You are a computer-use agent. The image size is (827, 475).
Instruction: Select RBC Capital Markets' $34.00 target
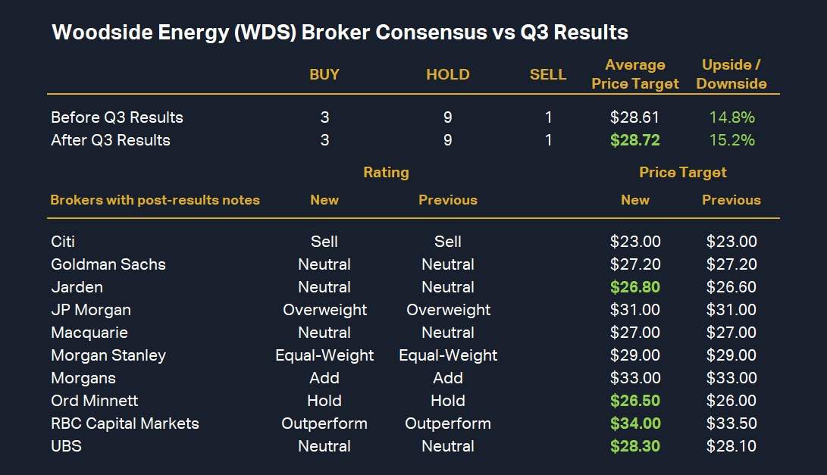635,423
